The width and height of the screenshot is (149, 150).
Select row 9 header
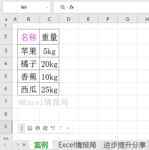[6, 127]
